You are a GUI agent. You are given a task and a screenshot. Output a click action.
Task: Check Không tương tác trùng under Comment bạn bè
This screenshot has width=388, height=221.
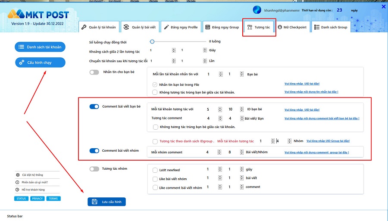point(155,127)
